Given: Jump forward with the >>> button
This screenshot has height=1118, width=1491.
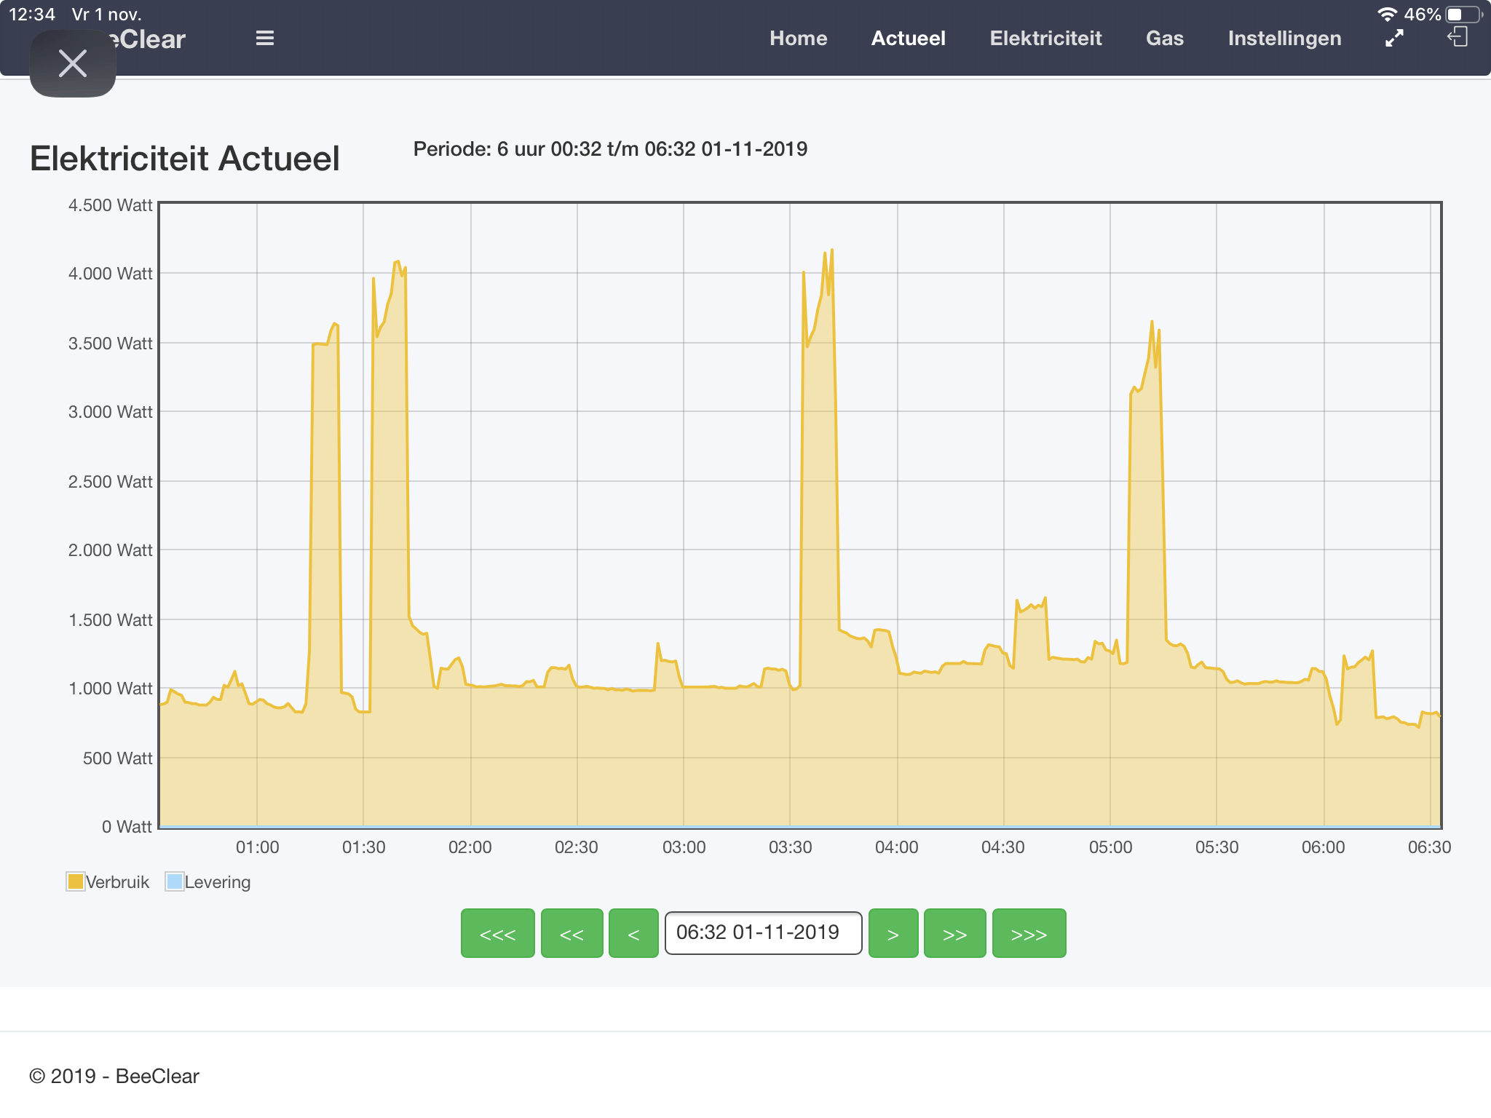Looking at the screenshot, I should 1029,933.
